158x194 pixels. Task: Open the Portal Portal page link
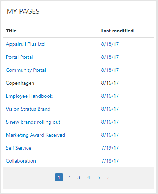19,57
